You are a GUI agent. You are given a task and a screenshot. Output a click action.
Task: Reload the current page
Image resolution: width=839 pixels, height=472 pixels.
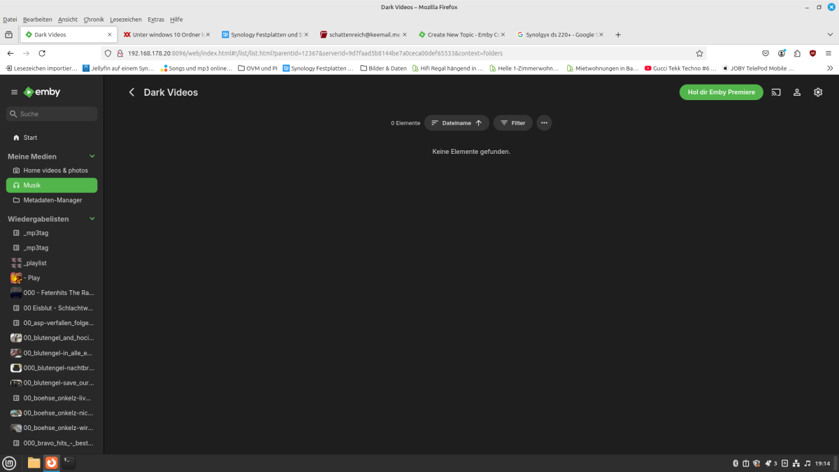click(x=42, y=53)
